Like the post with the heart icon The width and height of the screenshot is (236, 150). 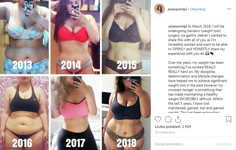point(158,119)
